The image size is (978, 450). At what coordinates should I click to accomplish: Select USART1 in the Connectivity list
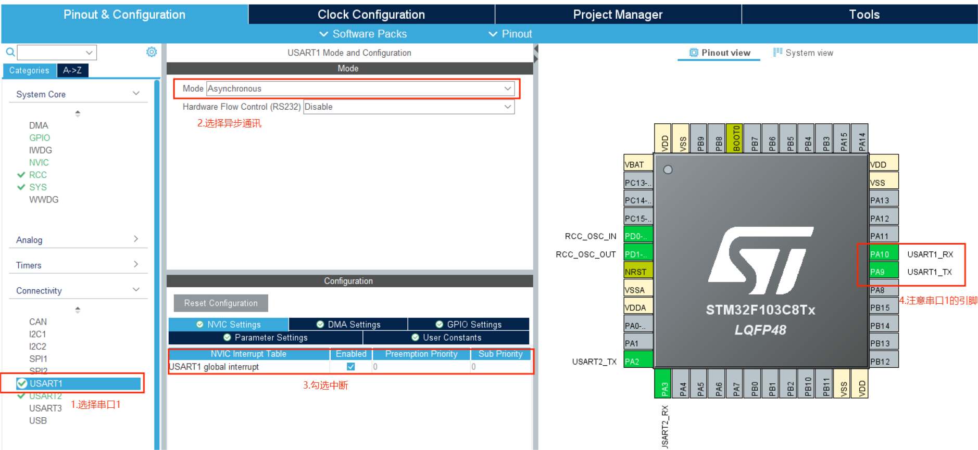pyautogui.click(x=46, y=383)
